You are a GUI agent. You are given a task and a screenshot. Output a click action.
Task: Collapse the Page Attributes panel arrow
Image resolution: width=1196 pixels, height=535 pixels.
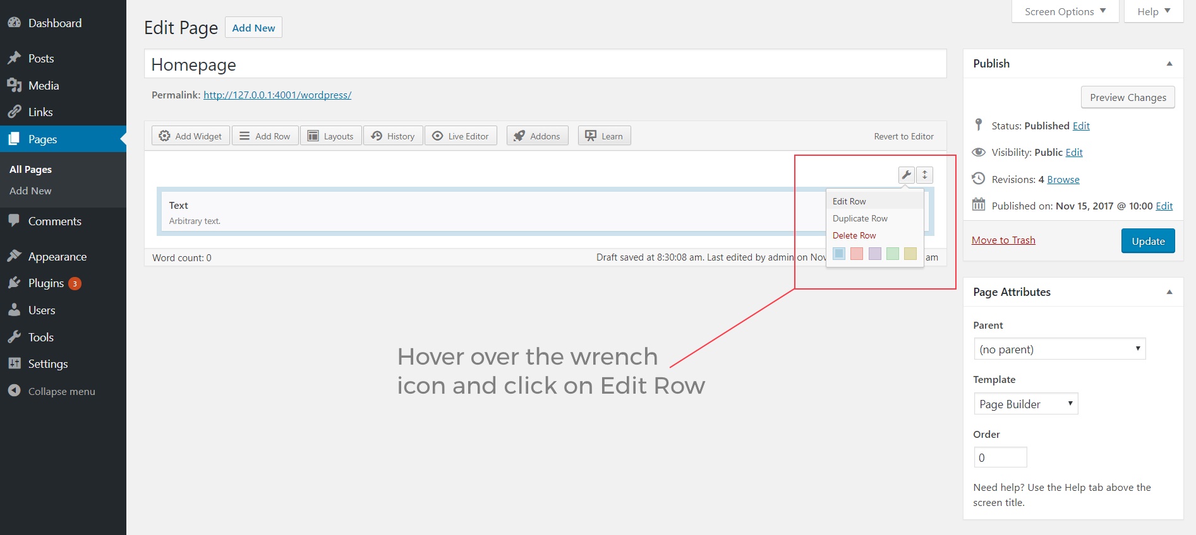point(1169,292)
